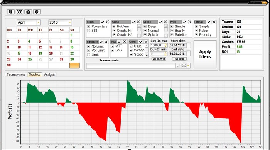This screenshot has height=150, width=270.
Task: Click the Game list up arrow
Action: 139,26
